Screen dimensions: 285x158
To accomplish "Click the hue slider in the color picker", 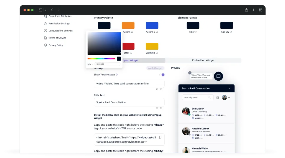I will (101, 59).
